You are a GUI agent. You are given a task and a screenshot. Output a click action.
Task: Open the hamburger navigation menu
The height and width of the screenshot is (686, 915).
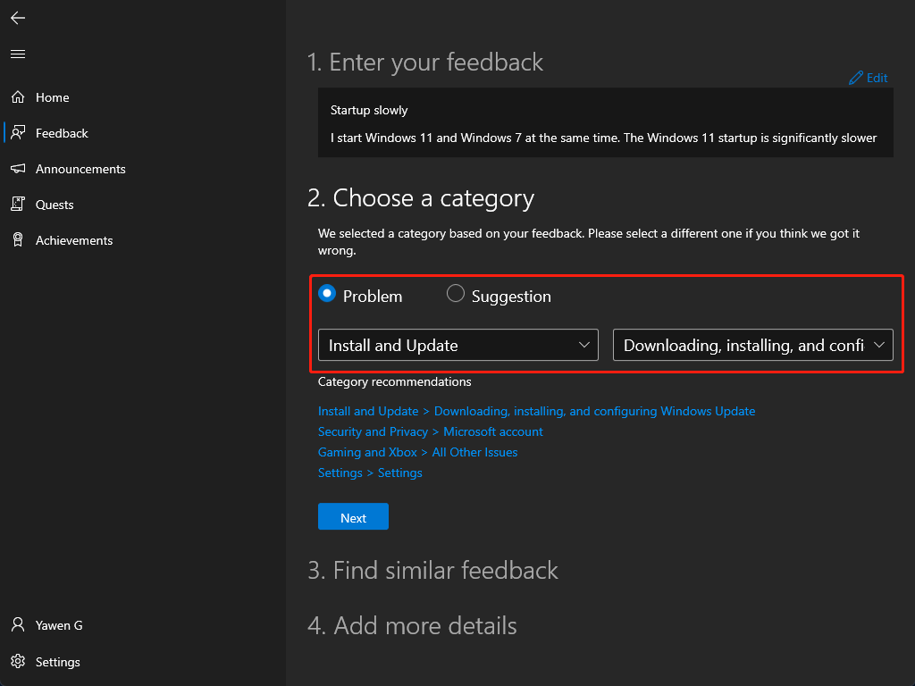[18, 54]
